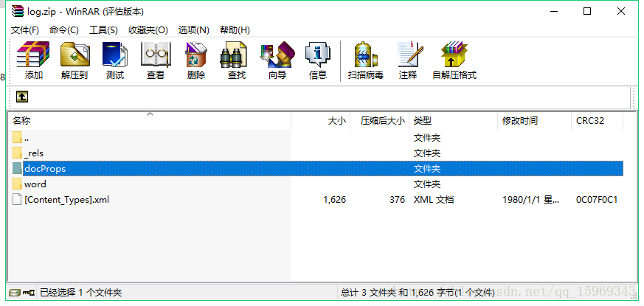
Task: Click the 删除 (Delete) toolbar icon
Action: coord(196,55)
